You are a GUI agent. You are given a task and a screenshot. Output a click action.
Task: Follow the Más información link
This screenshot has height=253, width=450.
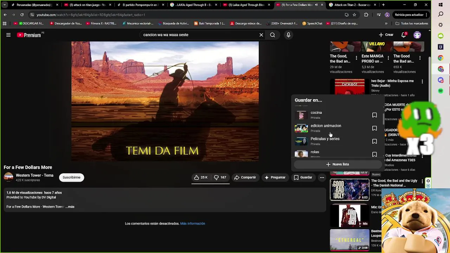(x=193, y=223)
